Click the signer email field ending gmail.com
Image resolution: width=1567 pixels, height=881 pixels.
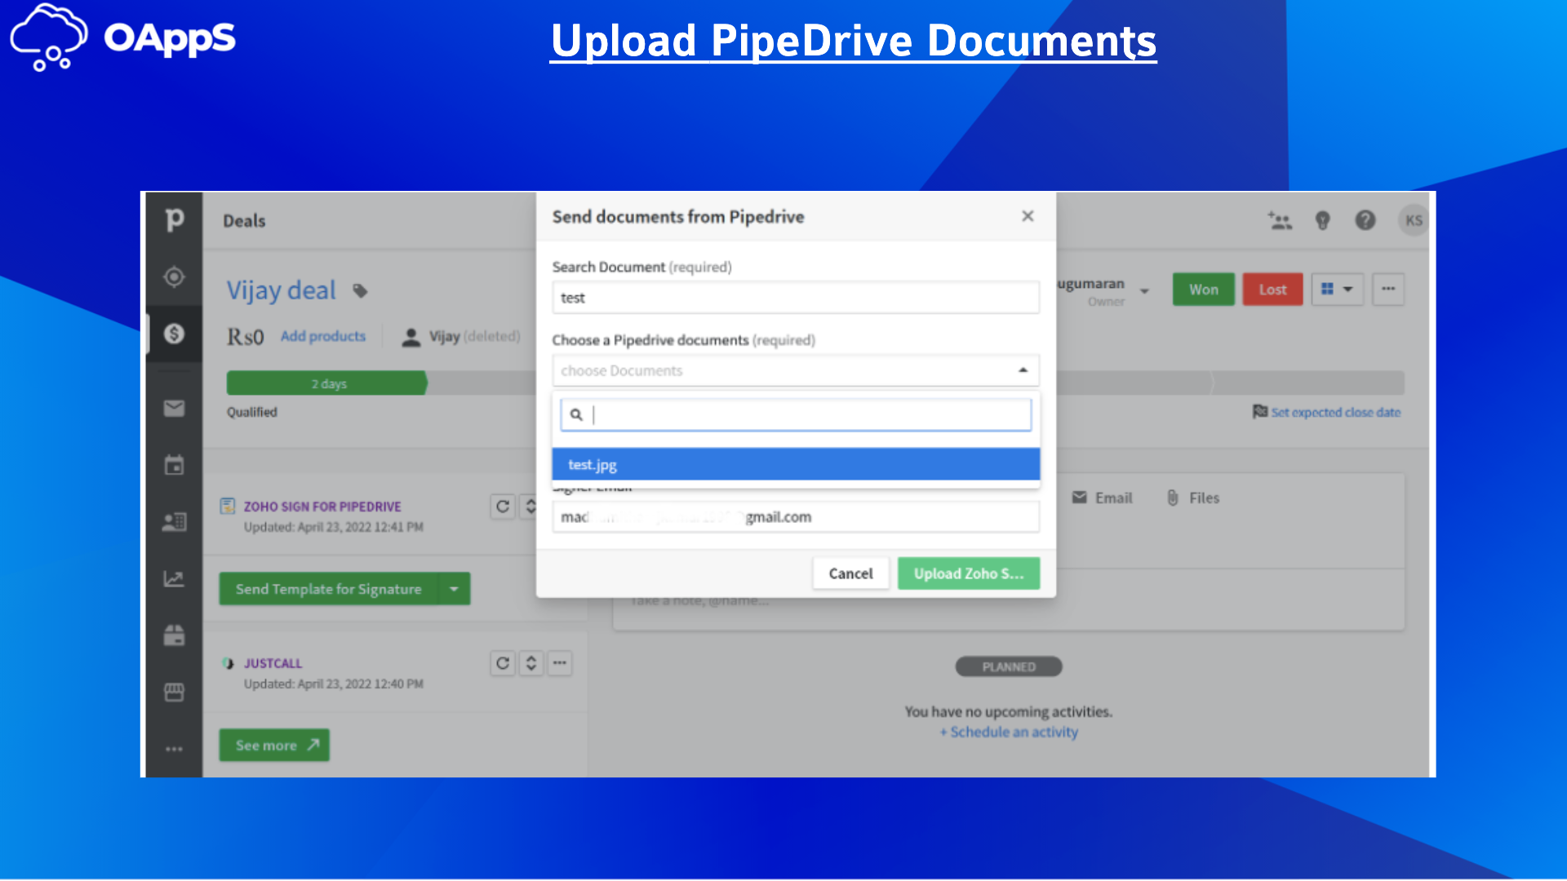796,517
